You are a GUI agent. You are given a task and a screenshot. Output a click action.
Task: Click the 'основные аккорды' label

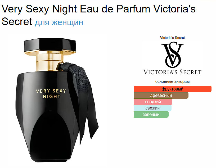[172, 81]
